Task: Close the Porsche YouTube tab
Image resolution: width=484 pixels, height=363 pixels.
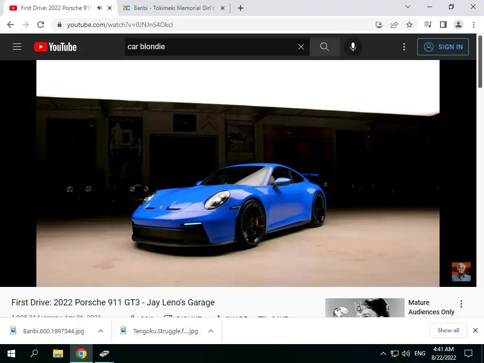Action: point(110,8)
